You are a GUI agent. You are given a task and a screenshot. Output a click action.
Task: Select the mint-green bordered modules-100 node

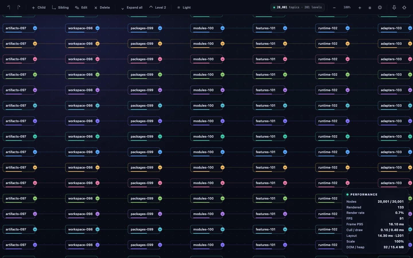206,136
